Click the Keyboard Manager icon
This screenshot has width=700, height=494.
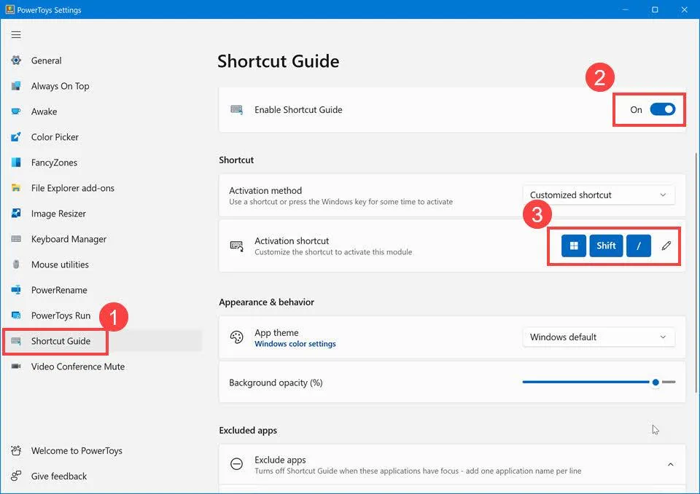[16, 239]
